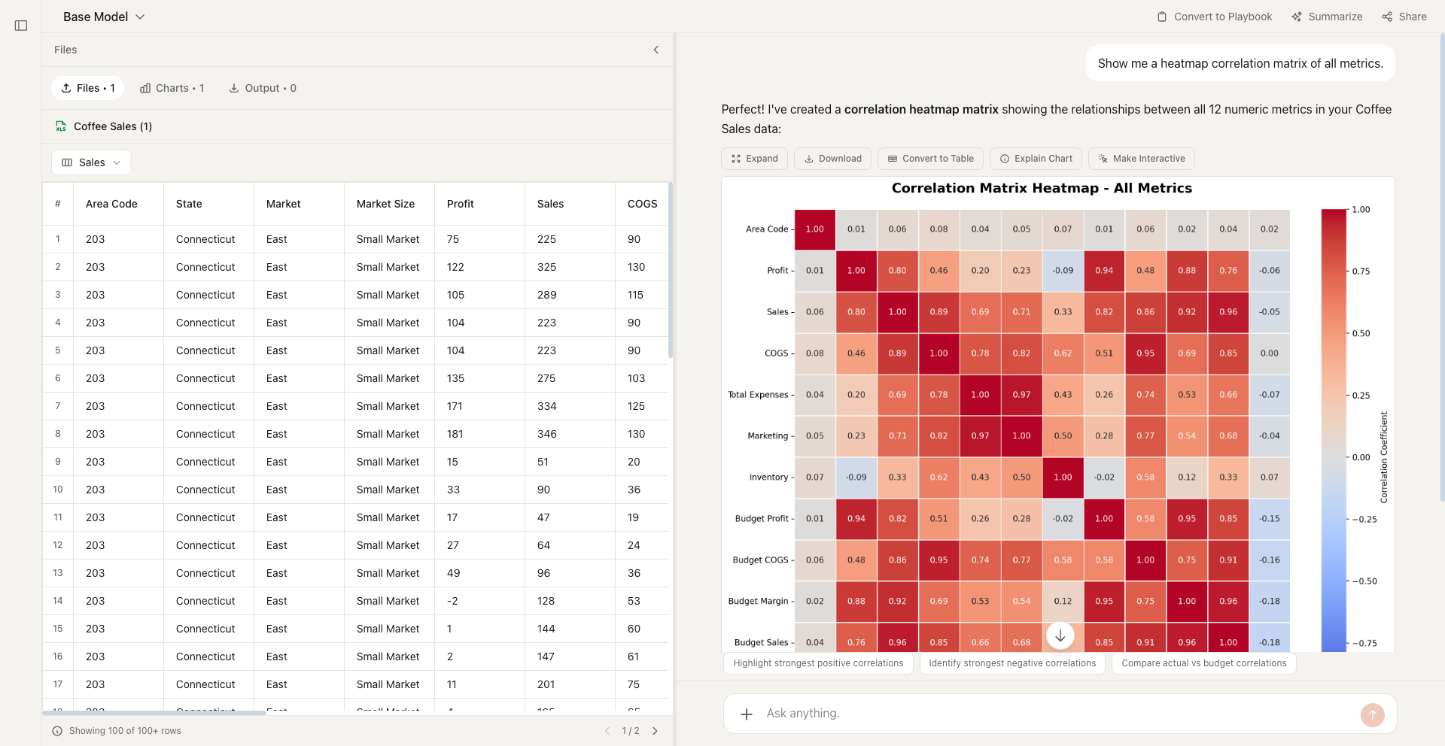Open the Base Model selector
This screenshot has width=1445, height=746.
point(103,16)
